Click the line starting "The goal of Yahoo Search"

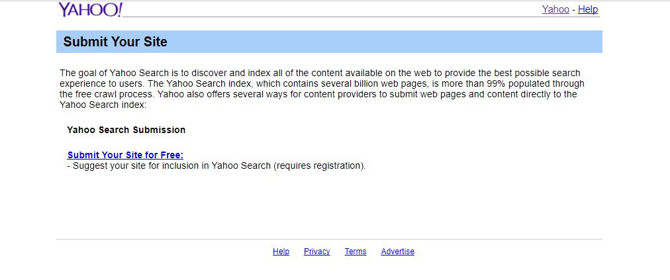click(x=320, y=73)
